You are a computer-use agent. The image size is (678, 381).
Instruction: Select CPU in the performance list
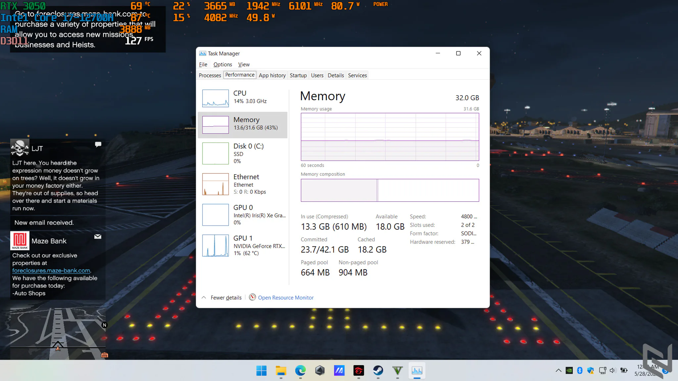point(243,98)
